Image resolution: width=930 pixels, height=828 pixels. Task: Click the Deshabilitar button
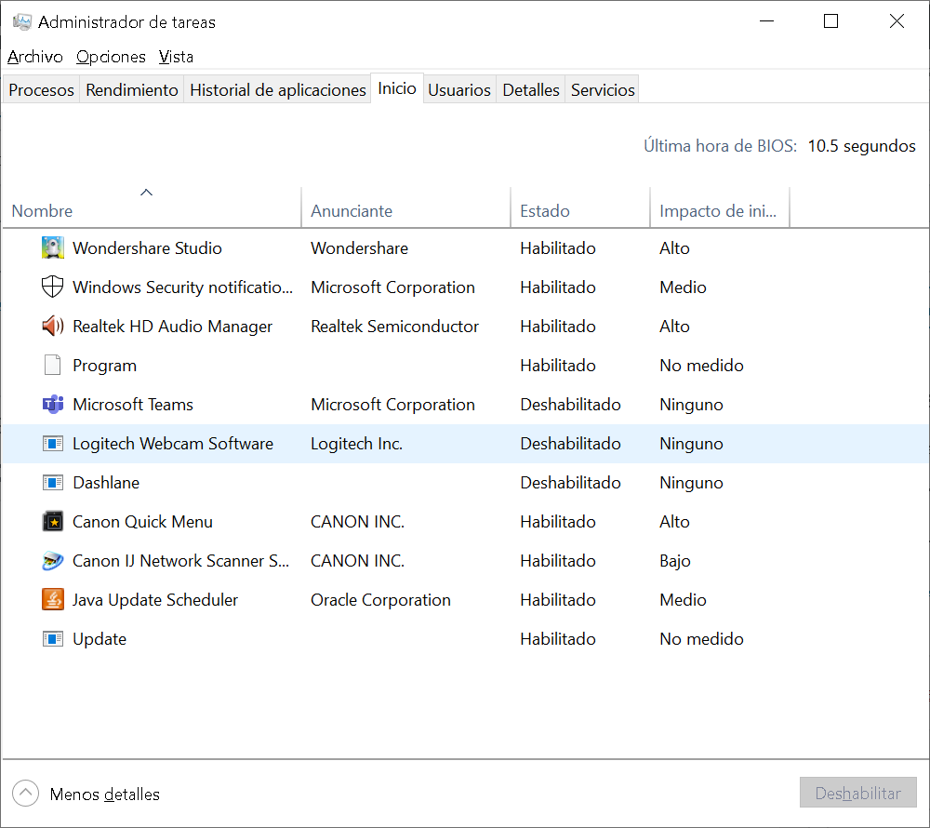(857, 793)
